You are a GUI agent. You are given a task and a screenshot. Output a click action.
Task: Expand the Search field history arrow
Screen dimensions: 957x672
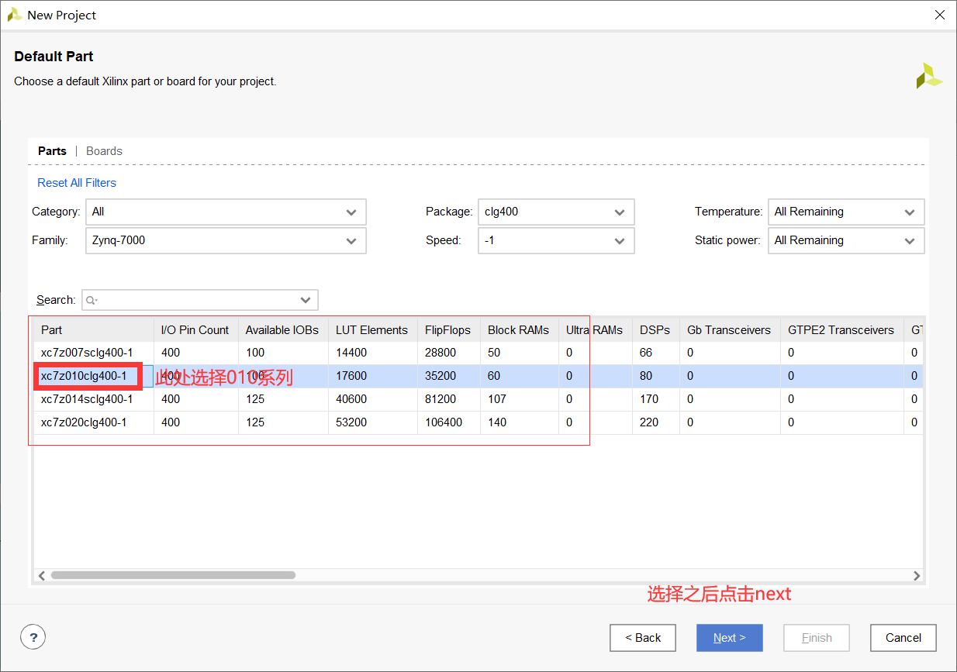click(x=306, y=300)
